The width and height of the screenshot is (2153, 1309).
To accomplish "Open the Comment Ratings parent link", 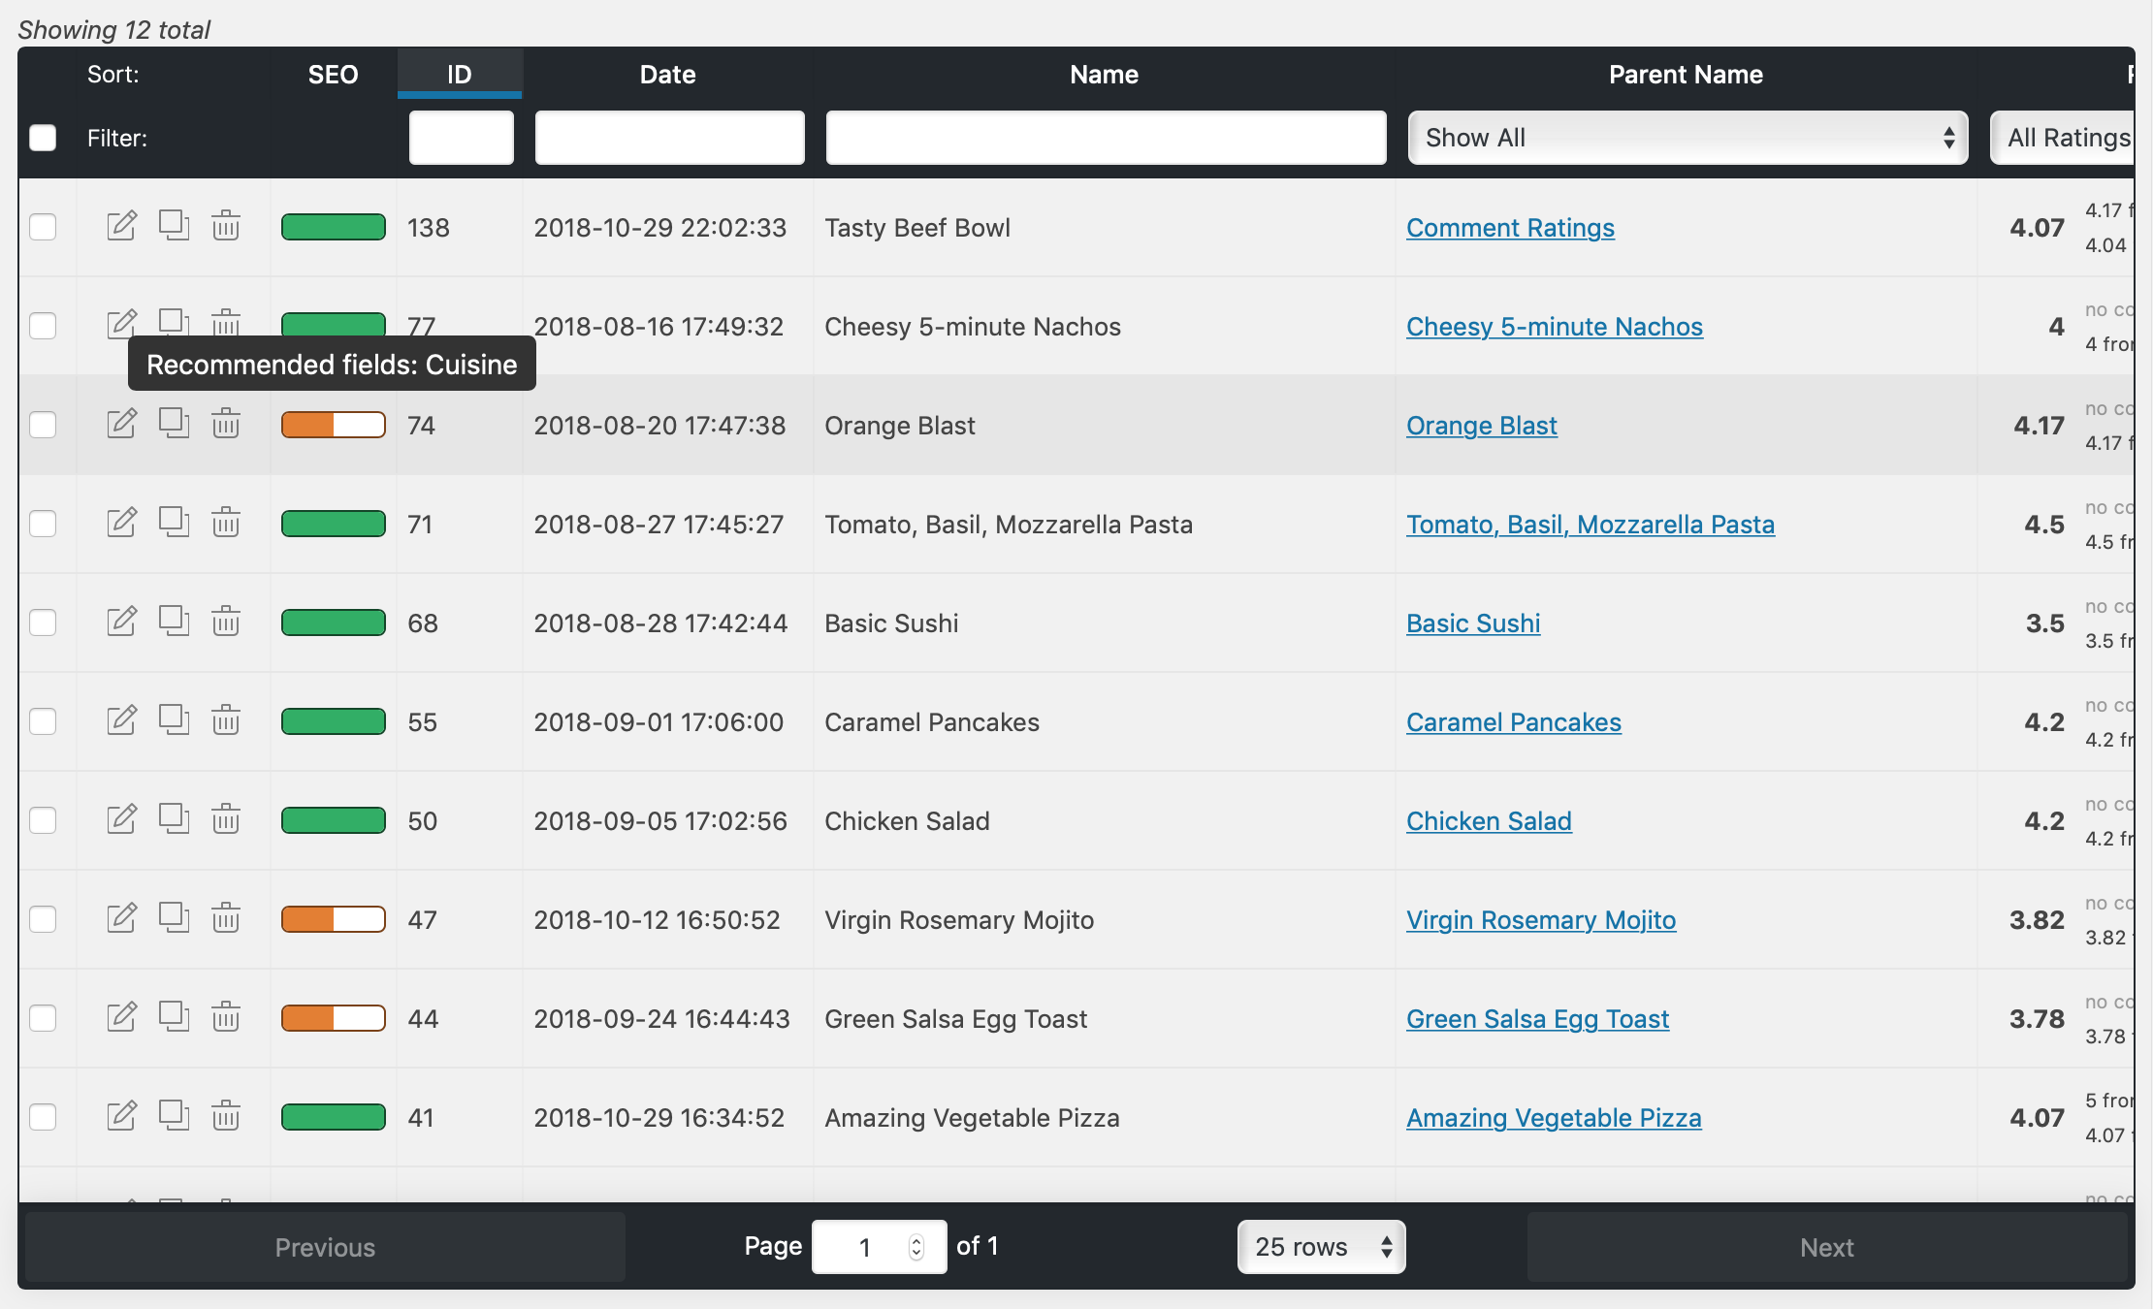I will coord(1510,228).
